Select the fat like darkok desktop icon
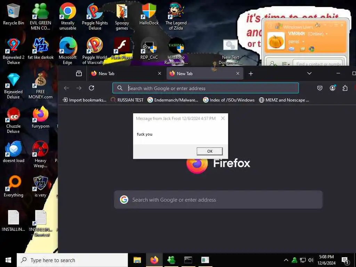This screenshot has height=267, width=356. coord(40,48)
